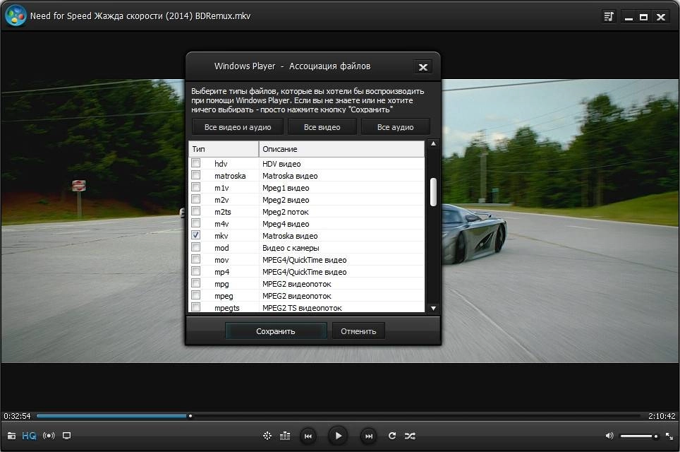
Task: Sort by the 'Описание' column header
Action: point(341,149)
